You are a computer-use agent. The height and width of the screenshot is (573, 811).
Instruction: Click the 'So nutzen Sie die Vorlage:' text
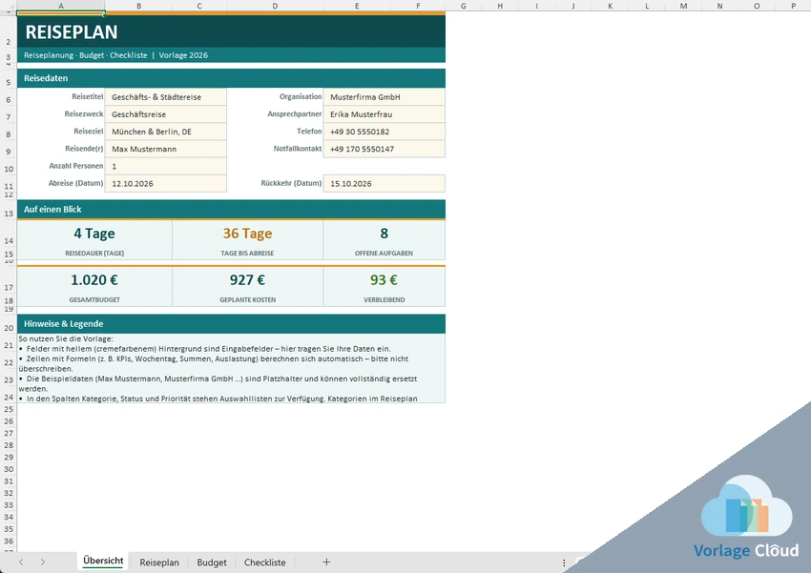pos(66,339)
